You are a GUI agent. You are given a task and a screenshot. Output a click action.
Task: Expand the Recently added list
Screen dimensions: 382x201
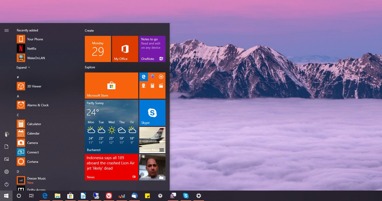click(x=23, y=68)
